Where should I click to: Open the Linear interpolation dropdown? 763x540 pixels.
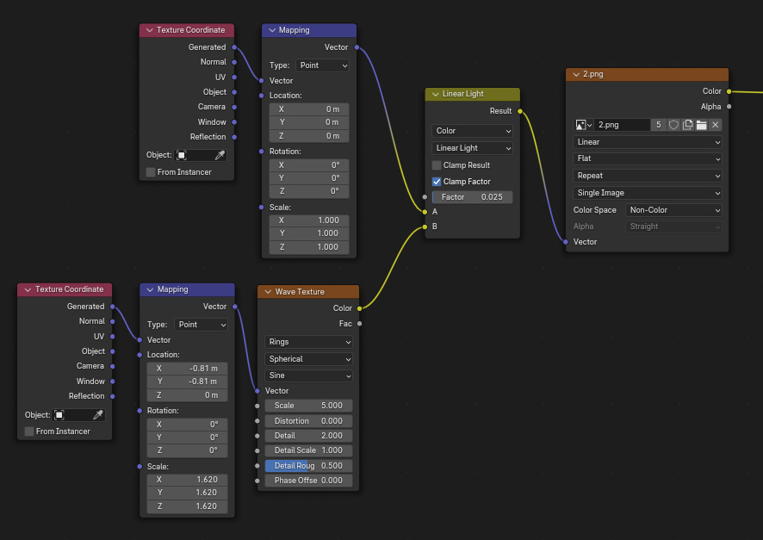click(x=648, y=142)
